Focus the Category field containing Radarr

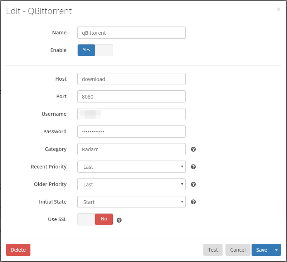coord(131,149)
